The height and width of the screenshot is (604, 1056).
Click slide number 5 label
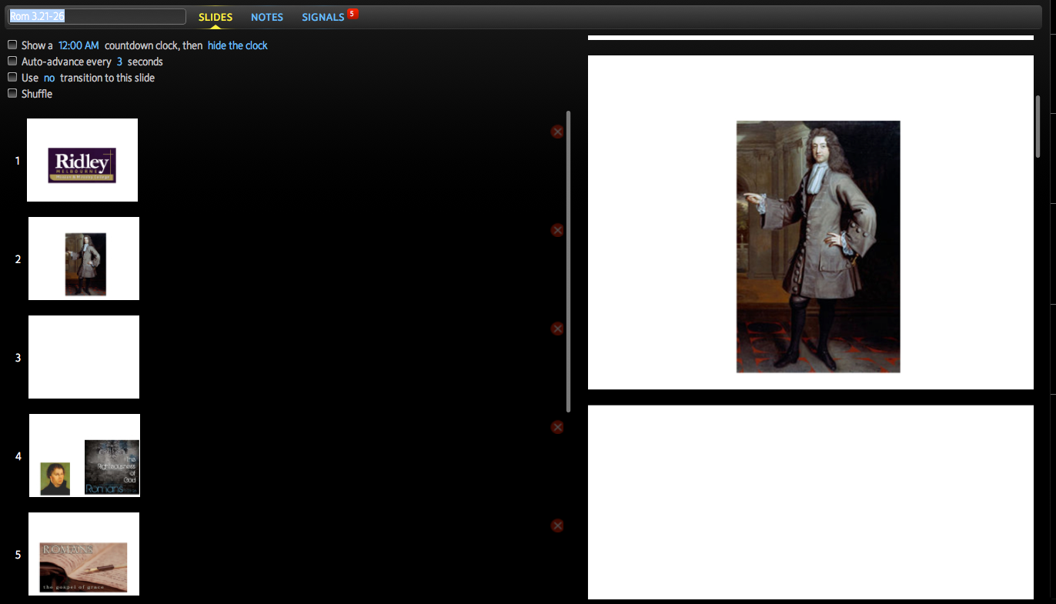(x=18, y=555)
